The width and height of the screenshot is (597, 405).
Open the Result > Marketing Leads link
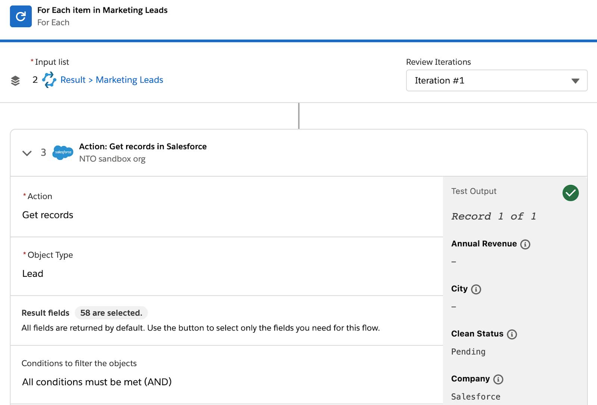112,80
